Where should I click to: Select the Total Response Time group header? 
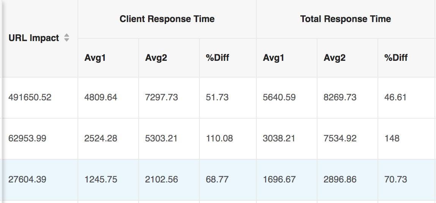coord(346,19)
